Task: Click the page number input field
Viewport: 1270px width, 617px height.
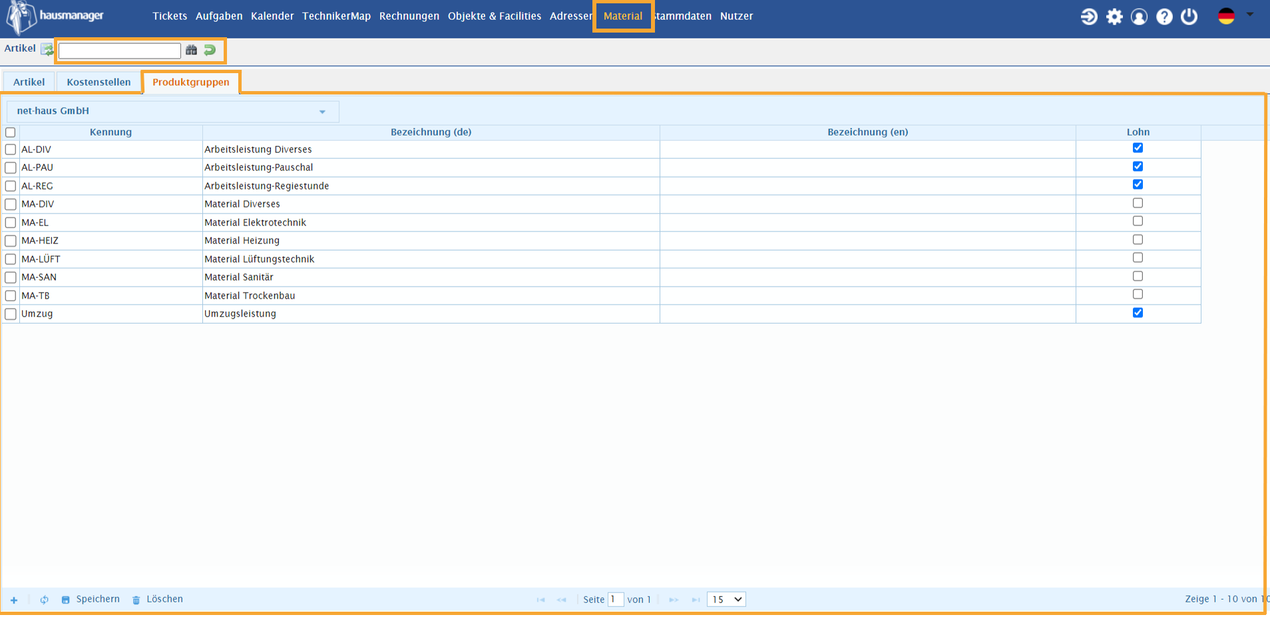Action: point(616,600)
